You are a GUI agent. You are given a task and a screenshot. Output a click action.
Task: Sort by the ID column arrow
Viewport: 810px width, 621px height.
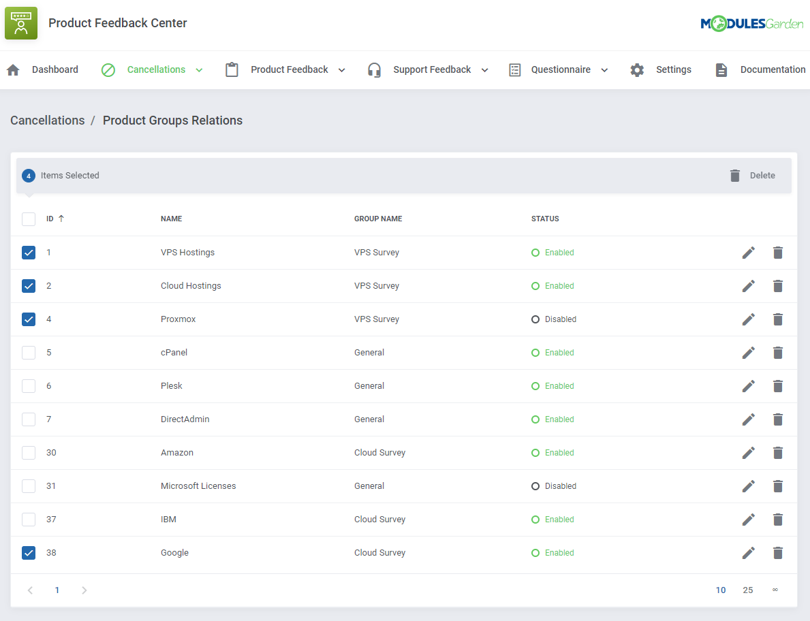(61, 219)
